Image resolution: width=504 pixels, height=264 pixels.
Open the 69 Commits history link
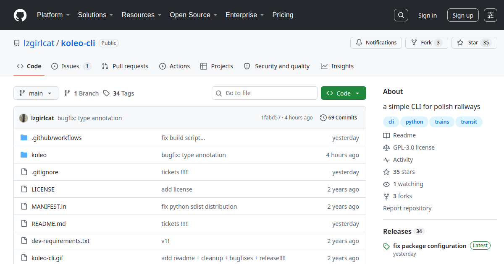click(339, 118)
